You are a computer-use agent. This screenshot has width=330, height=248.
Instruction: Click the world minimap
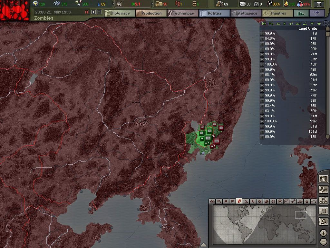point(264,224)
